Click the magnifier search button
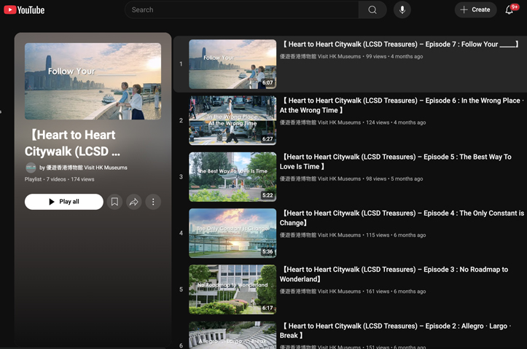Image resolution: width=527 pixels, height=349 pixels. click(372, 9)
